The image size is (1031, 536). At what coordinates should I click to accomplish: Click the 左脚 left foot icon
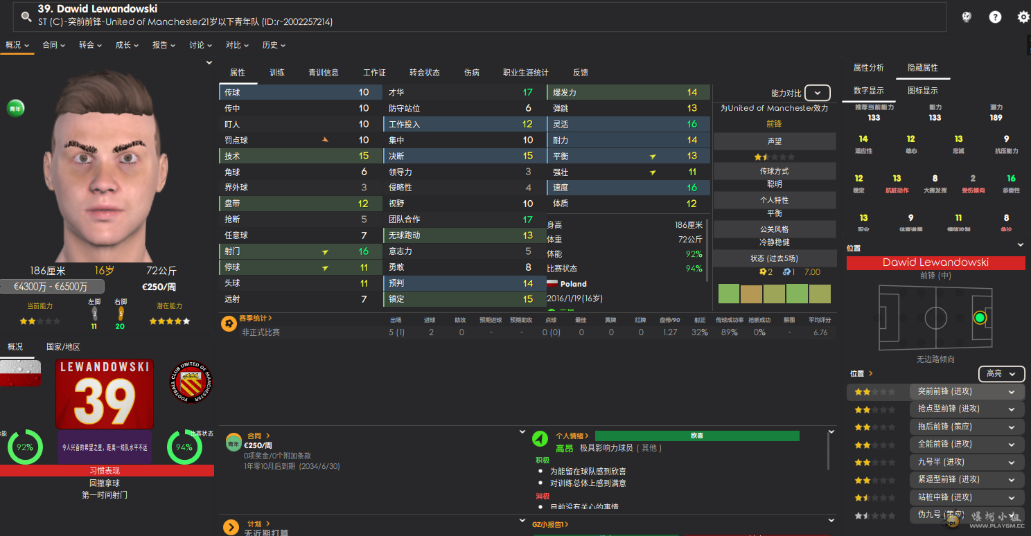tap(94, 314)
